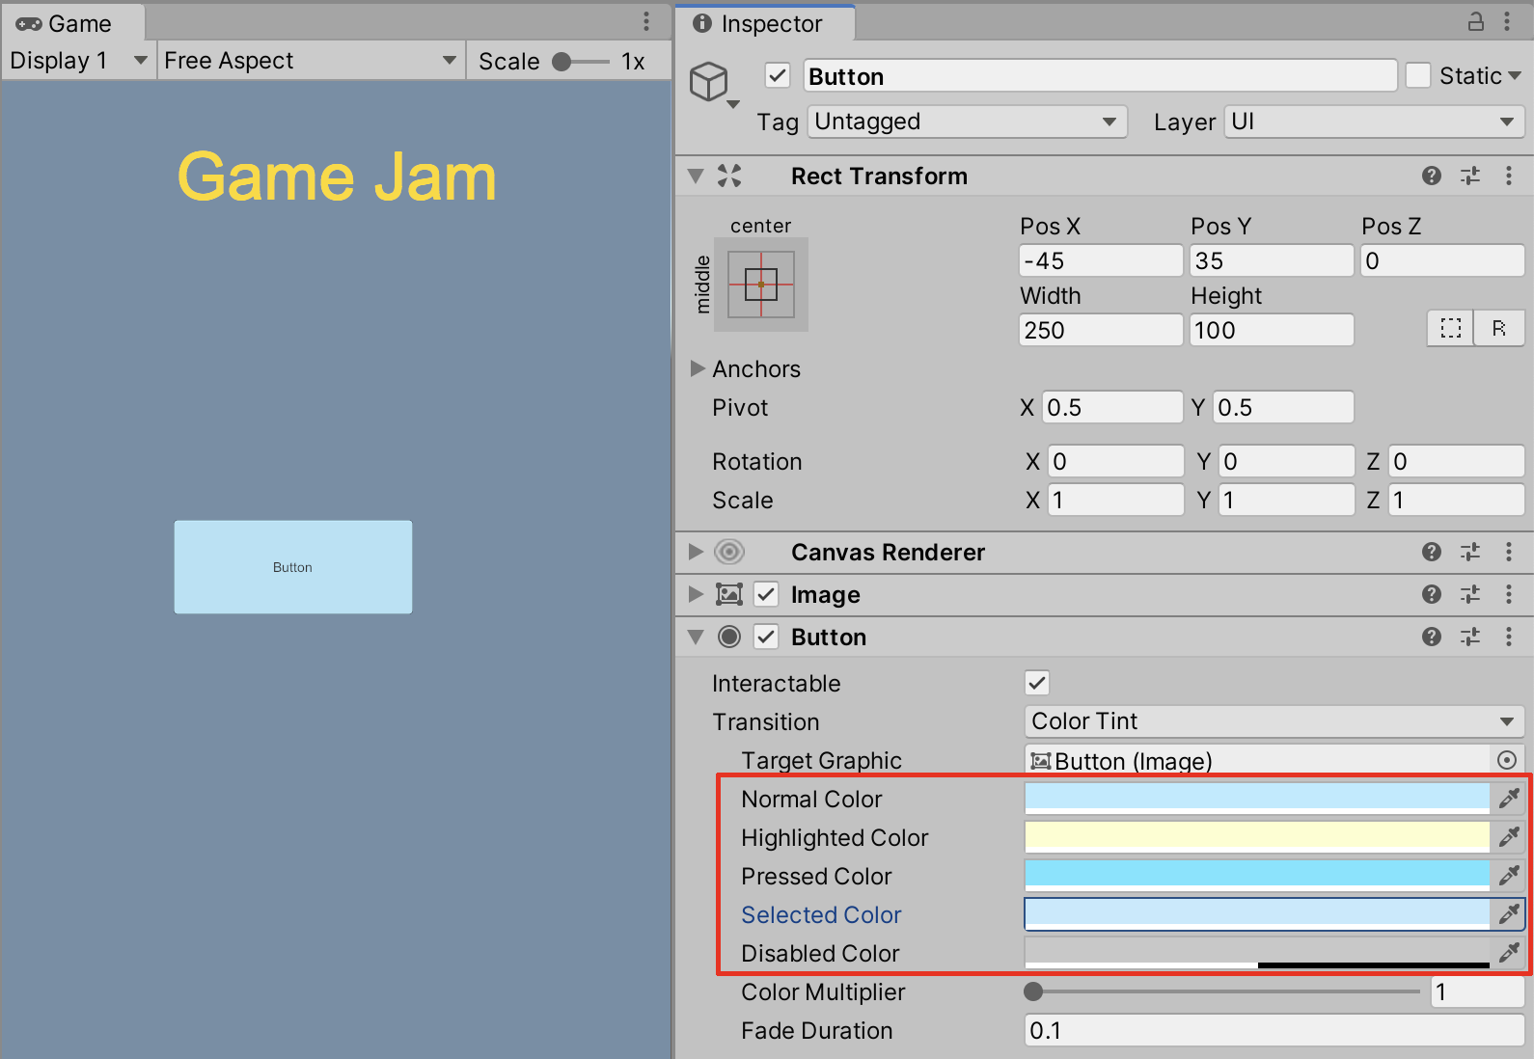Viewport: 1534px width, 1059px height.
Task: Pick Normal Color with eyedropper
Action: tap(1509, 798)
